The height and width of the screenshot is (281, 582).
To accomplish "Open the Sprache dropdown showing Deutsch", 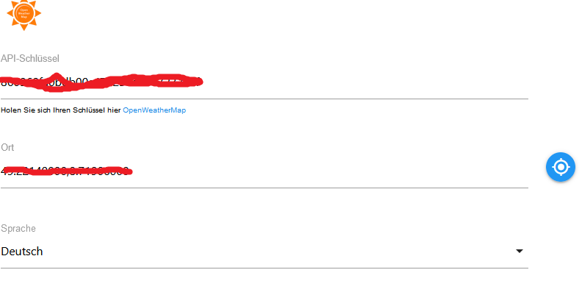I will pos(265,252).
